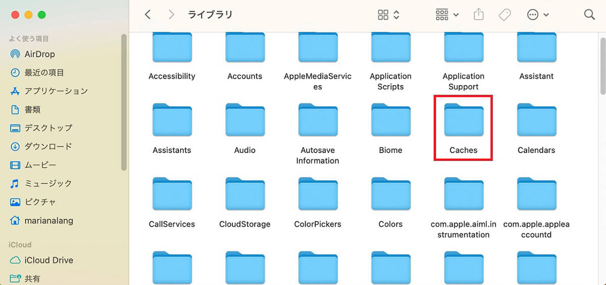Click the CloudStorage folder name label

click(x=245, y=224)
